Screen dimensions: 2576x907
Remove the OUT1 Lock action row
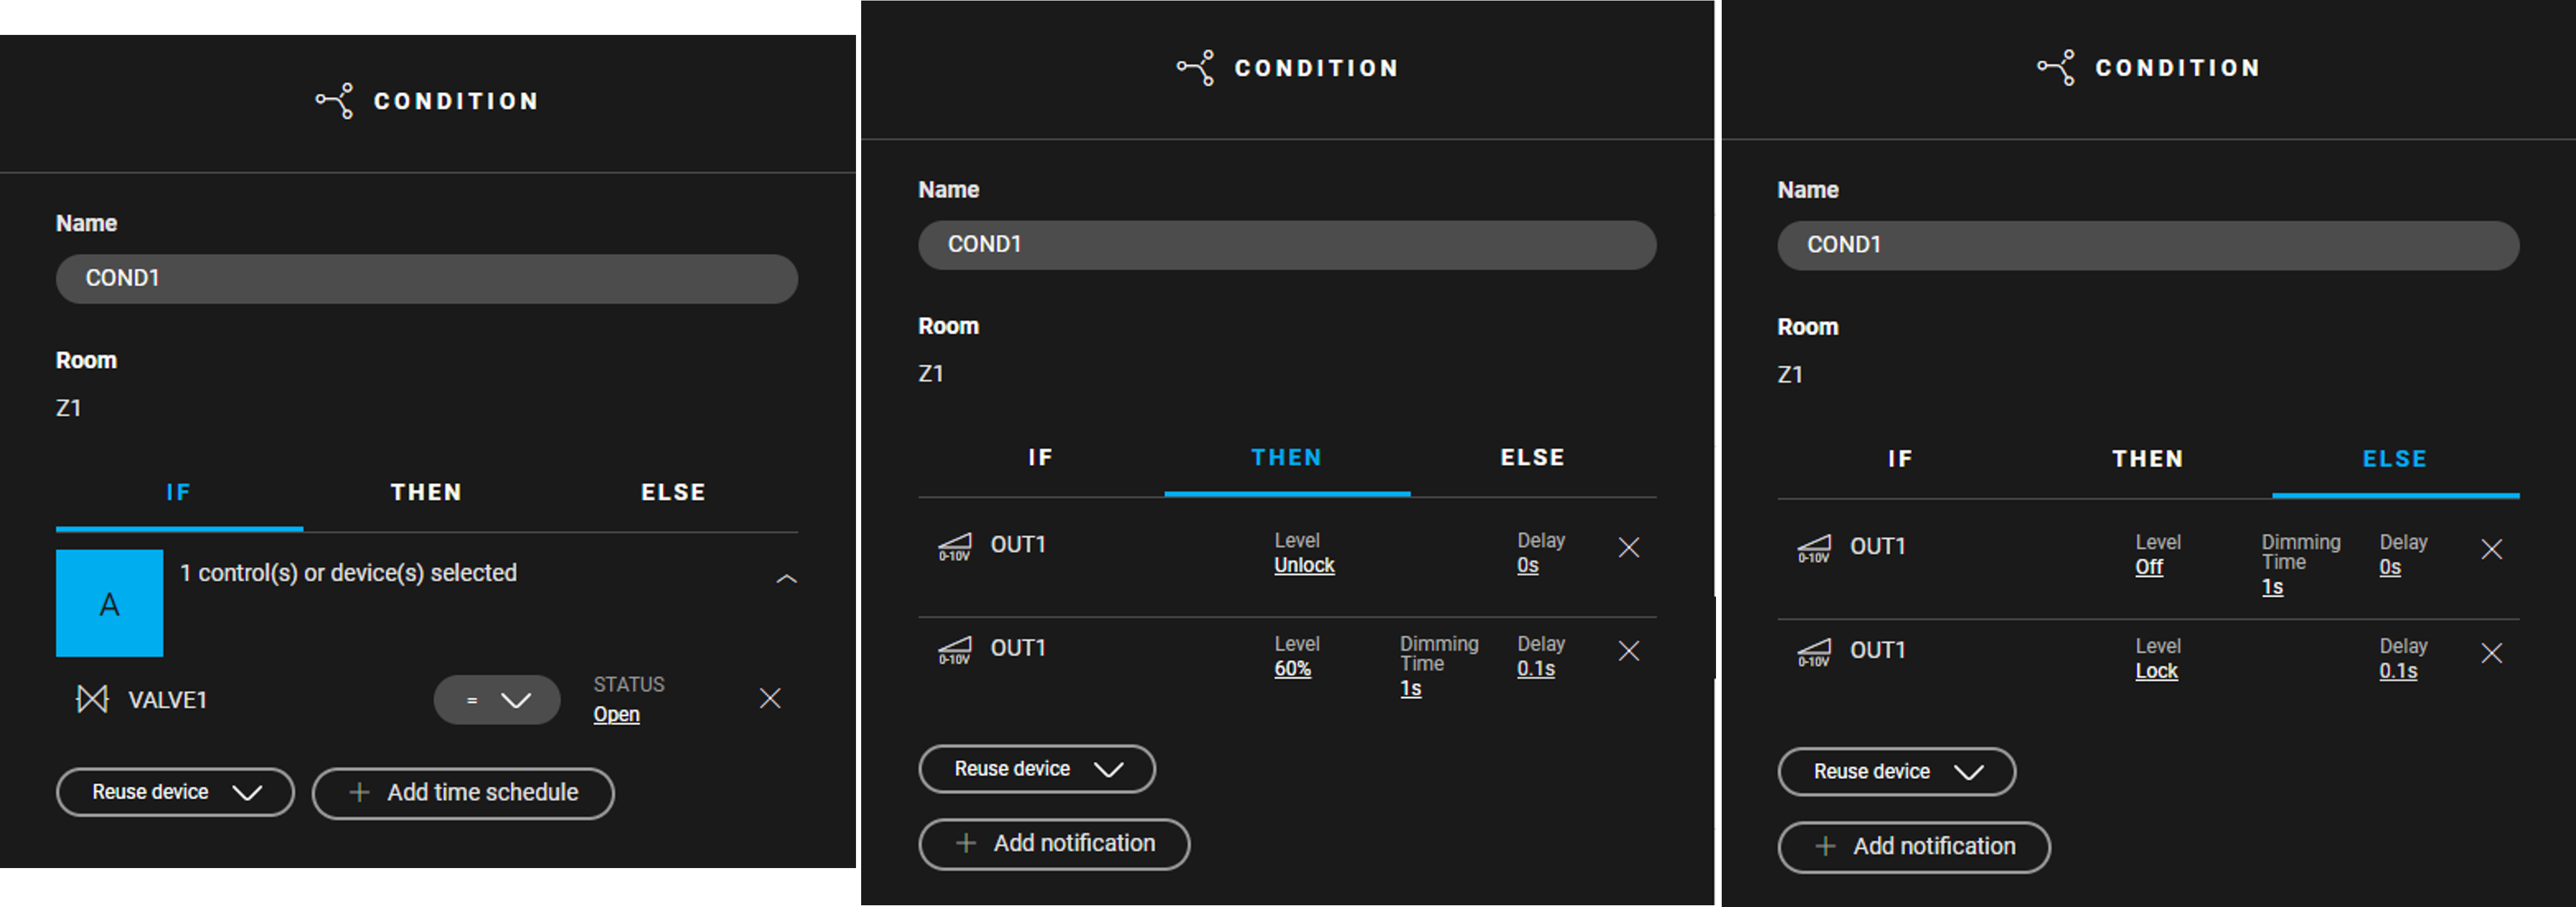(2492, 653)
